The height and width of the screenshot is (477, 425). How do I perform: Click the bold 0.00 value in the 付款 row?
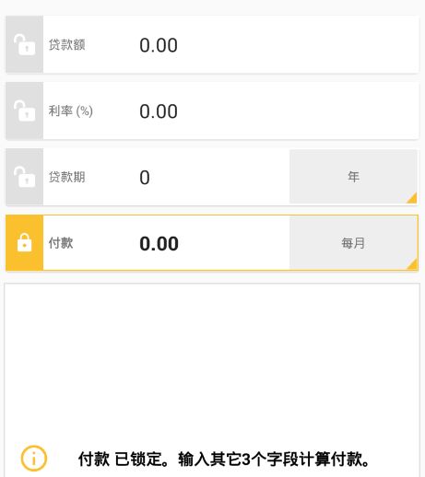point(159,244)
